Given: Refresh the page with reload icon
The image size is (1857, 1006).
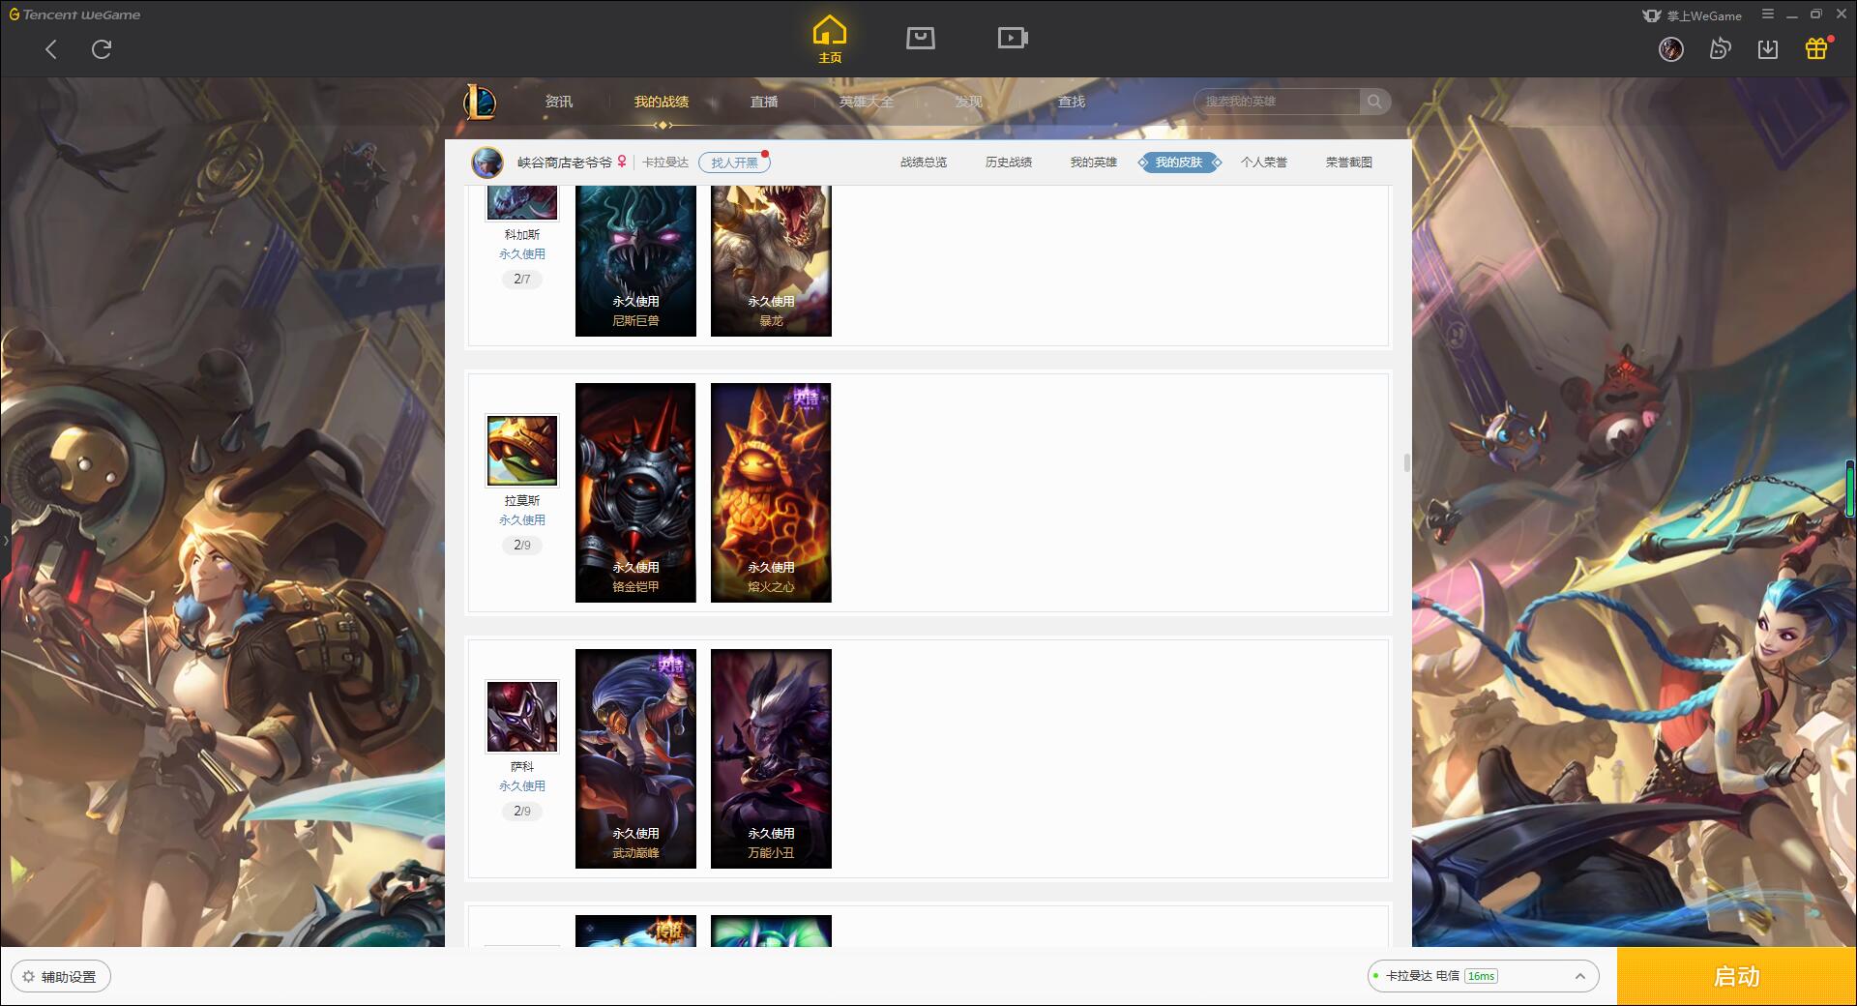Looking at the screenshot, I should 102,49.
